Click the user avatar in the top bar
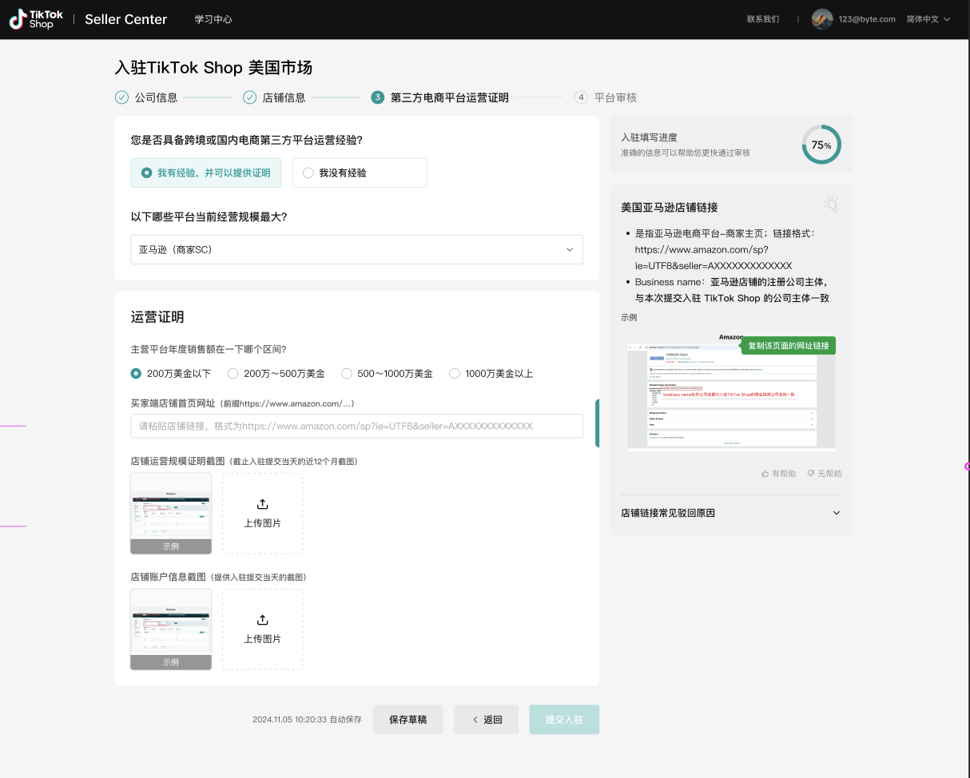Viewport: 970px width, 778px height. pyautogui.click(x=821, y=18)
